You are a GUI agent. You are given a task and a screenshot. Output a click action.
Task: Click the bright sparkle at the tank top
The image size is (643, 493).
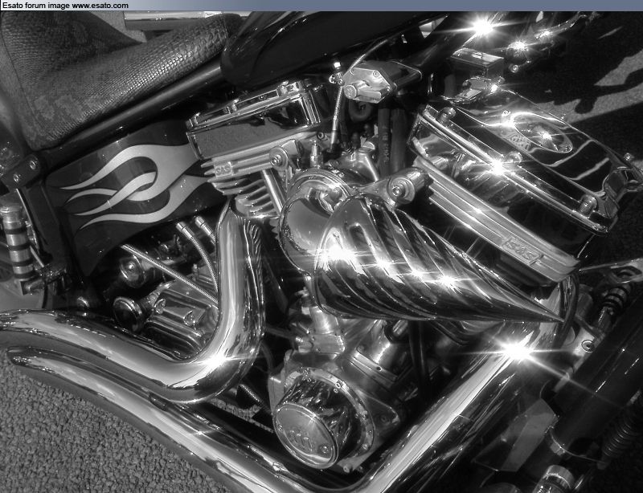click(482, 26)
